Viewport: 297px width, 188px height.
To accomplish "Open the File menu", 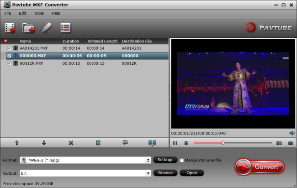I will coord(8,13).
